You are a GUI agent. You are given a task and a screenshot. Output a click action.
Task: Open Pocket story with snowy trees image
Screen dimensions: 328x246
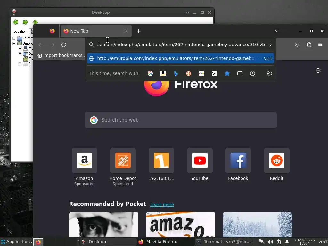[257, 225]
